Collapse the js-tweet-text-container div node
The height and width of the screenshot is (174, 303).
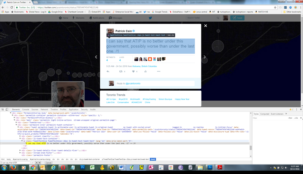pos(20,139)
